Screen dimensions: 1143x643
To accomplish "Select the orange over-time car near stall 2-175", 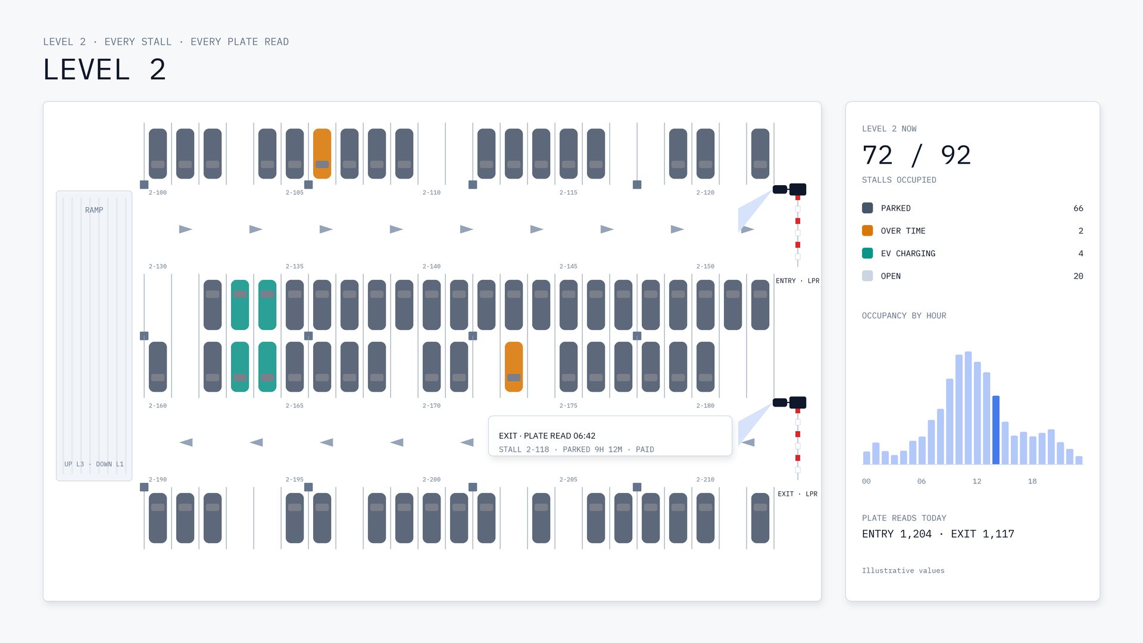I will pyautogui.click(x=514, y=367).
